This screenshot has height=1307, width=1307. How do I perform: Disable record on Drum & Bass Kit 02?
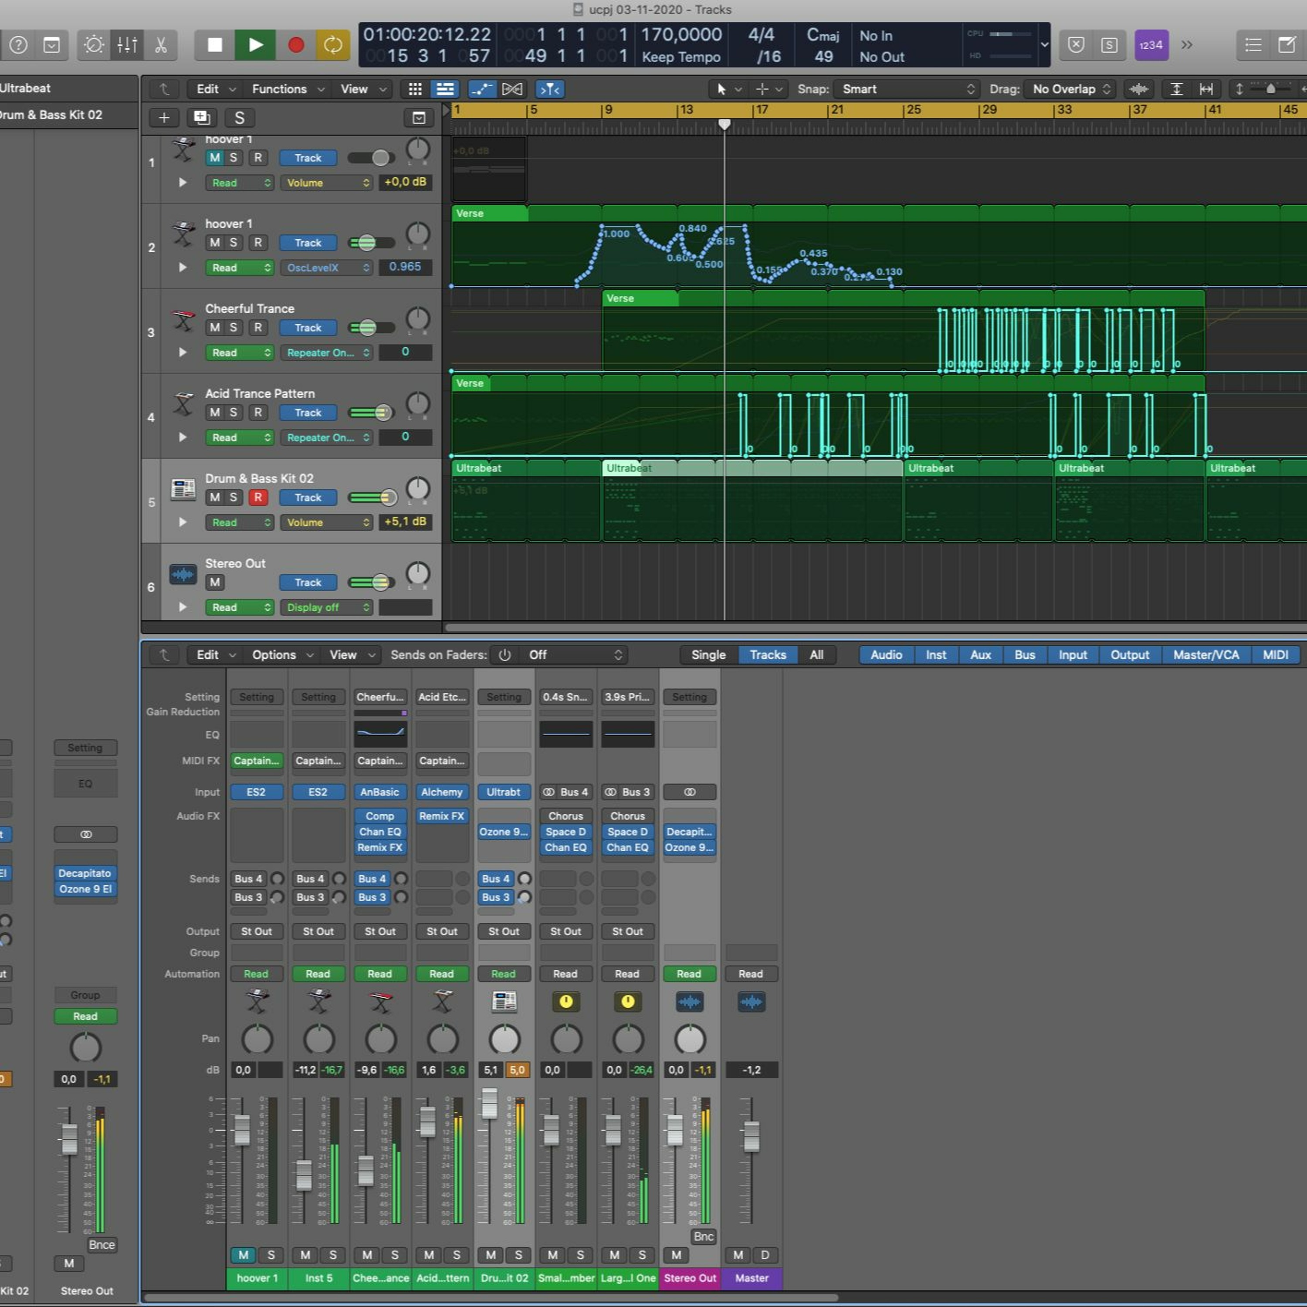(258, 497)
